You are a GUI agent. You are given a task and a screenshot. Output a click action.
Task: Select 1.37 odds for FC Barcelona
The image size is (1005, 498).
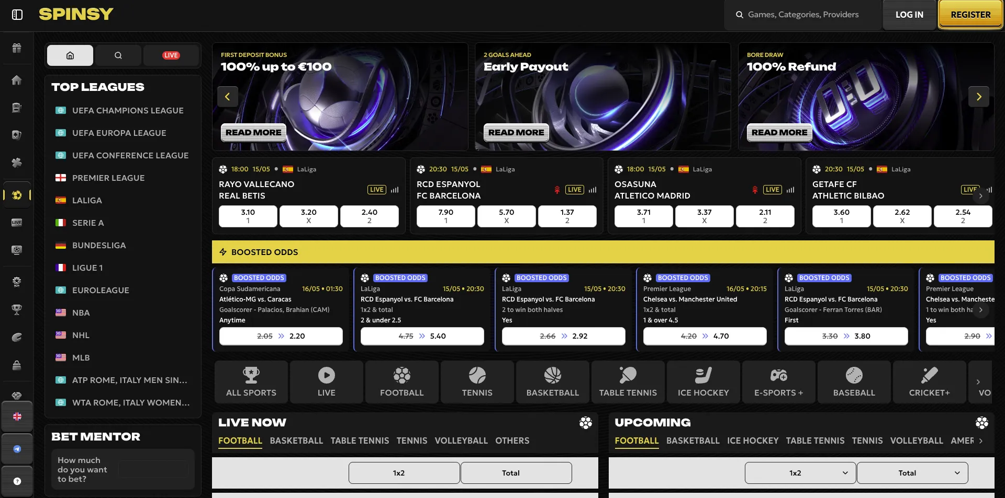pyautogui.click(x=567, y=216)
